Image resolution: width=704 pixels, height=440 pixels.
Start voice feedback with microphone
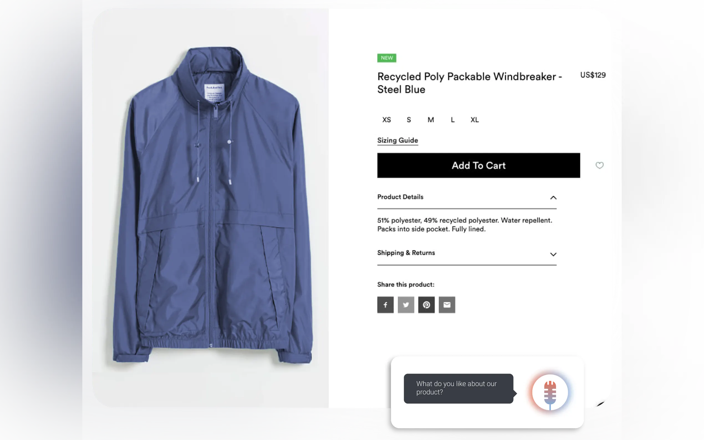pyautogui.click(x=550, y=392)
